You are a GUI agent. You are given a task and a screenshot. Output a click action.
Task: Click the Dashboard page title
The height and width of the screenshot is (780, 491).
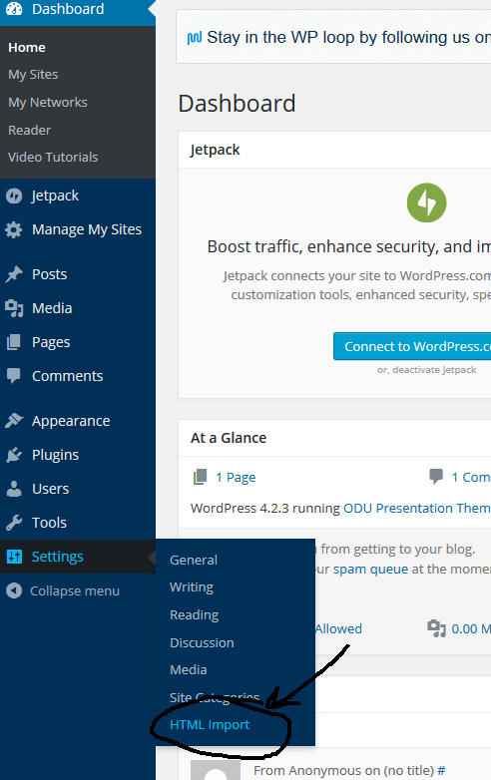[237, 104]
